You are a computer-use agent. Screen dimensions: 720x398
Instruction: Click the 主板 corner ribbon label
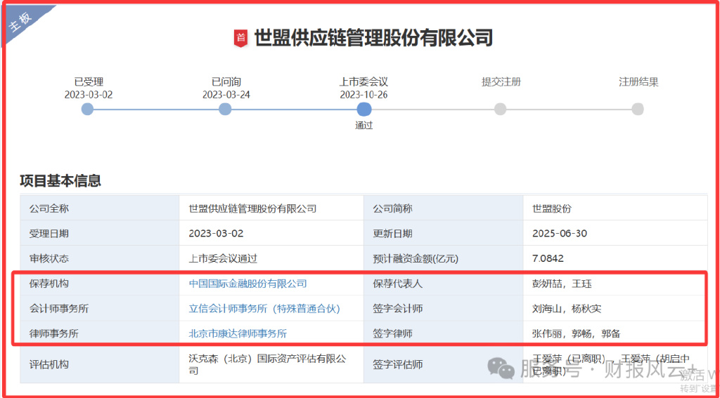tap(20, 22)
